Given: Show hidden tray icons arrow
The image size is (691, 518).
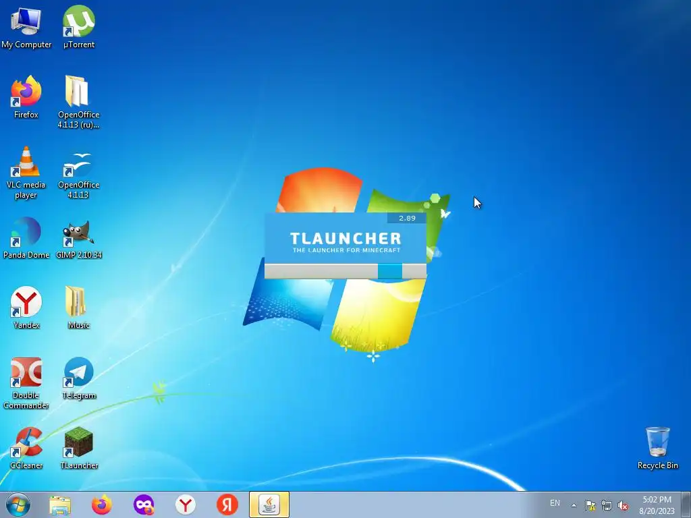Looking at the screenshot, I should coord(574,505).
